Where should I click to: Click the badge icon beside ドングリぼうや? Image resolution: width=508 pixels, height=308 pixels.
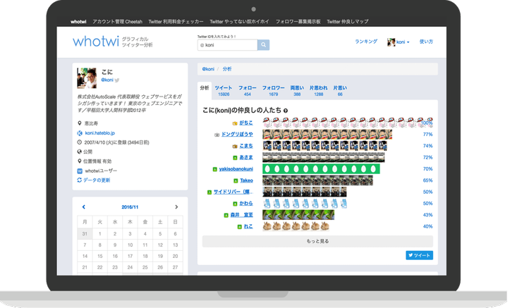coord(217,135)
